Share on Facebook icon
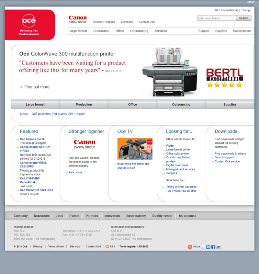259x274 pixels. [213, 247]
